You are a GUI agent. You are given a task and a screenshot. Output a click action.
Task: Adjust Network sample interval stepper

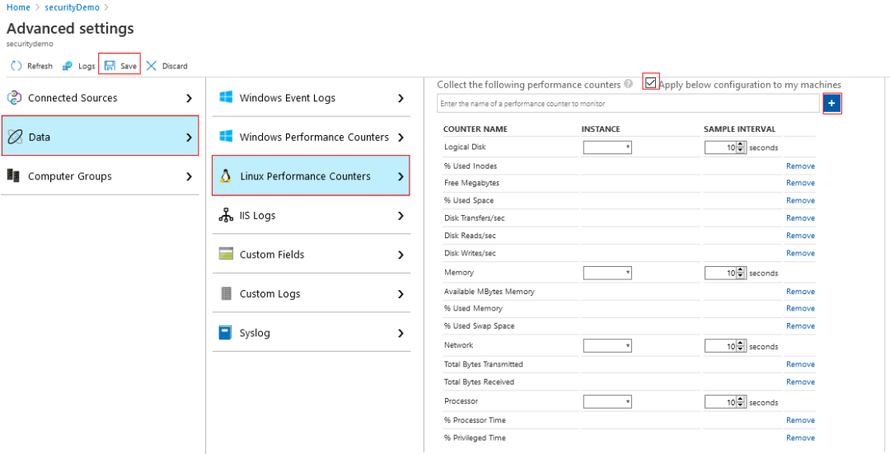click(740, 346)
